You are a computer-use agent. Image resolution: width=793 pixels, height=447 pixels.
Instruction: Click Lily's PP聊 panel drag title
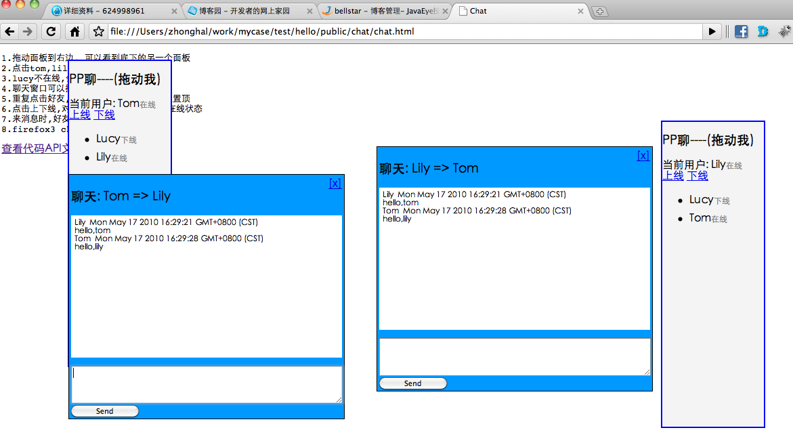click(708, 140)
